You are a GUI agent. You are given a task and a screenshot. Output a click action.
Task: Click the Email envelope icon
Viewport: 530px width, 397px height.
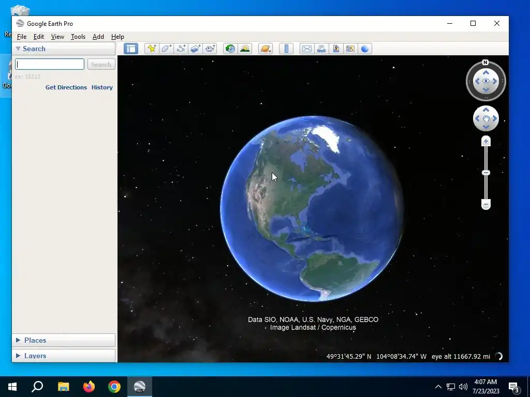tap(306, 49)
